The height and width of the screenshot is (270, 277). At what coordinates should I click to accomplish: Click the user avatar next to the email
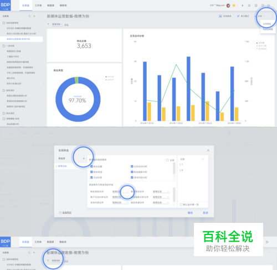point(228,6)
